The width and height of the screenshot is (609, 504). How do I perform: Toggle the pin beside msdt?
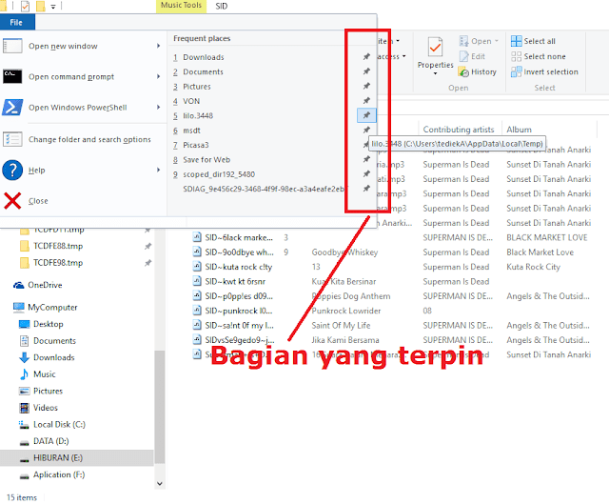366,130
